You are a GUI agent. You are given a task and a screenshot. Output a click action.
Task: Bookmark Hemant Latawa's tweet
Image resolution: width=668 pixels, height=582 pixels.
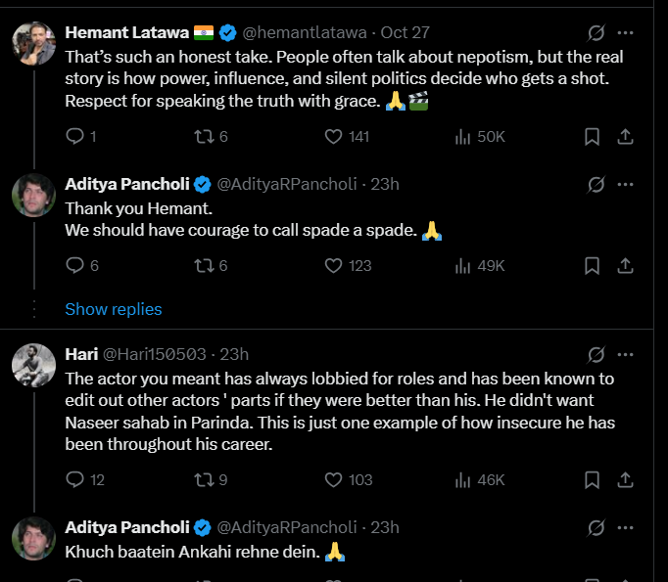click(592, 137)
